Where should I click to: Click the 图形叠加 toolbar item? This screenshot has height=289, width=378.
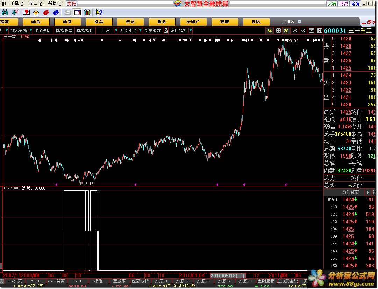coord(152,31)
